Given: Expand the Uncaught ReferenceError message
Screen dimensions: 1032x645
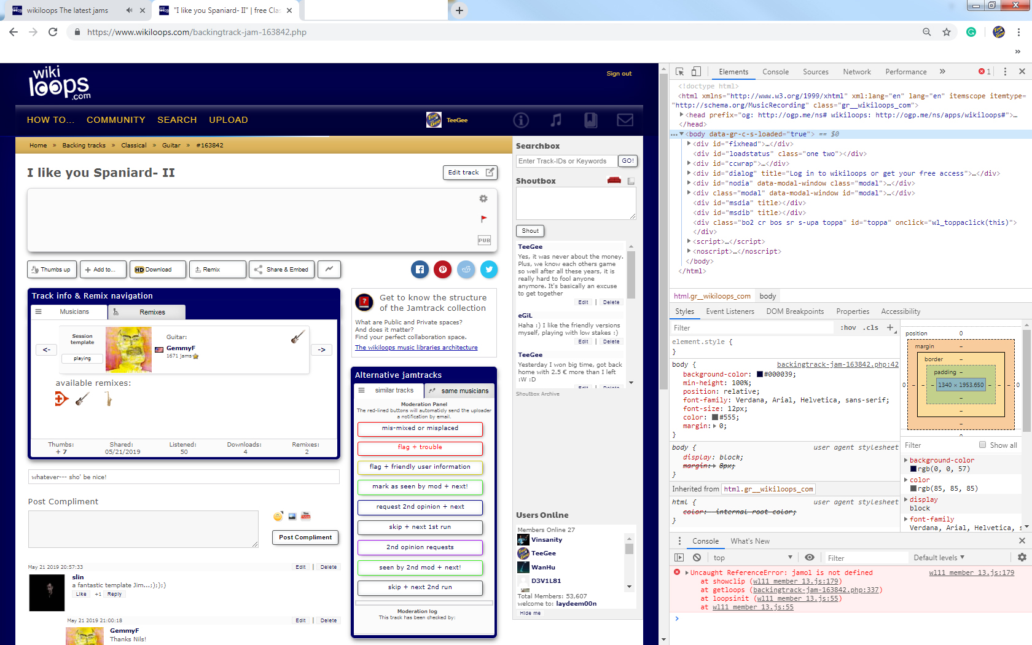Looking at the screenshot, I should 687,573.
